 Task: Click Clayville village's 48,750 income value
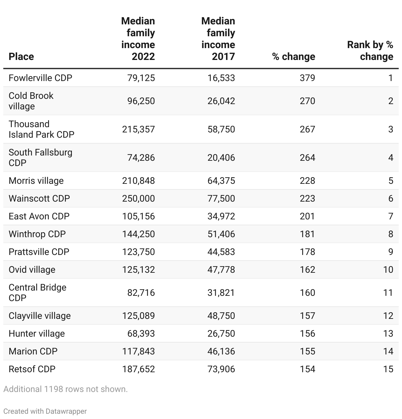pos(221,316)
